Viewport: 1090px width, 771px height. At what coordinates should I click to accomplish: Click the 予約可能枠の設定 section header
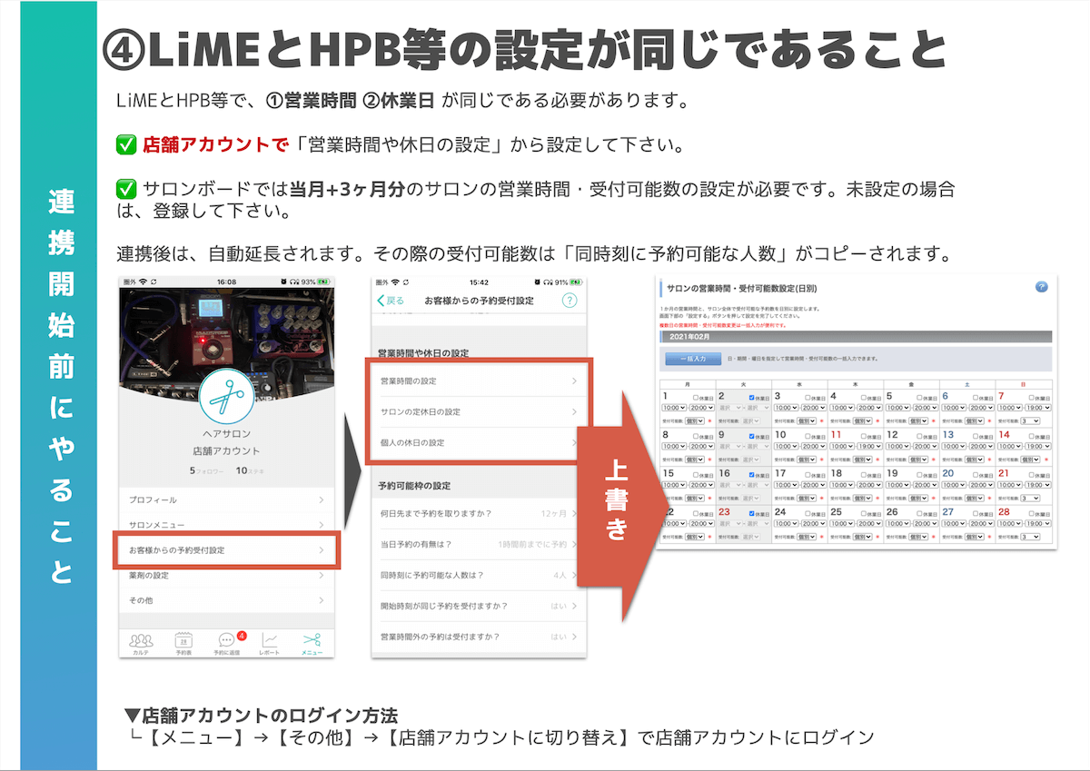(x=414, y=486)
